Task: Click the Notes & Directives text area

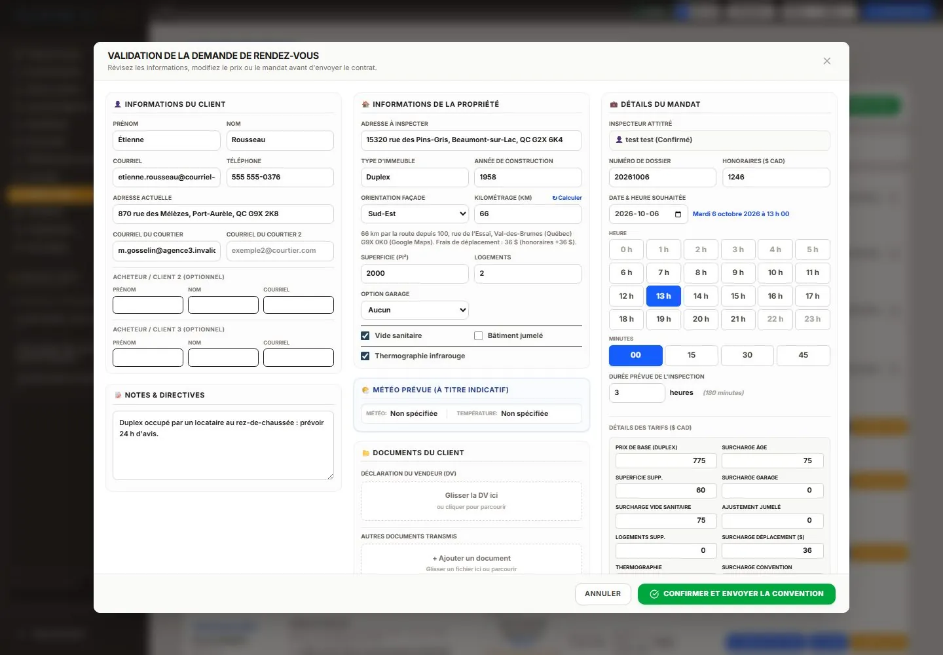Action: coord(223,445)
